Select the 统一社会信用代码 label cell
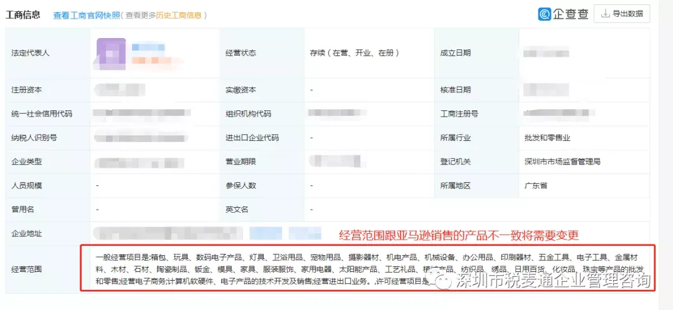Screen dimensions: 673x310 point(47,114)
